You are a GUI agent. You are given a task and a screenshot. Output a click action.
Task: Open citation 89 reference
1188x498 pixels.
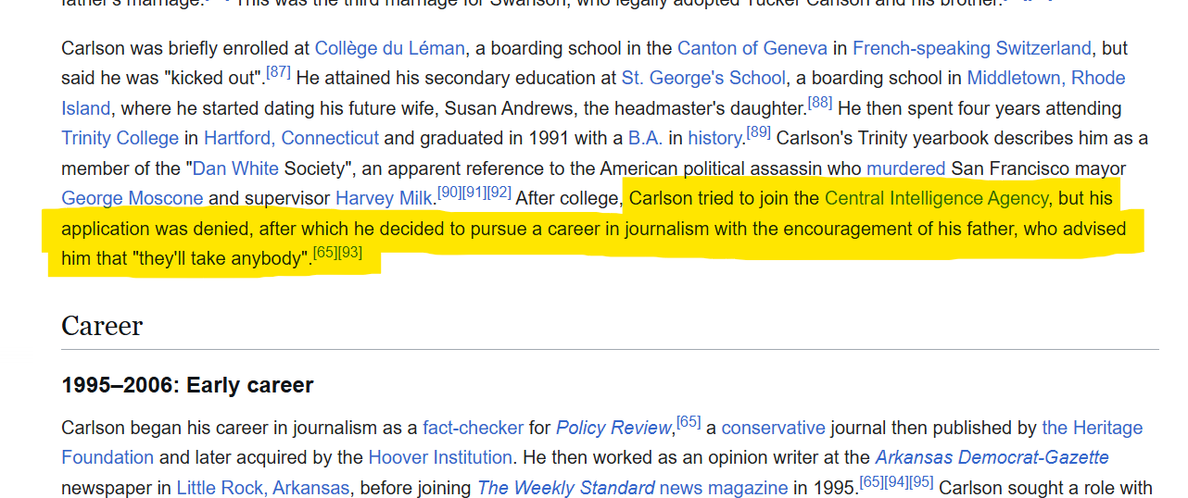tap(758, 132)
